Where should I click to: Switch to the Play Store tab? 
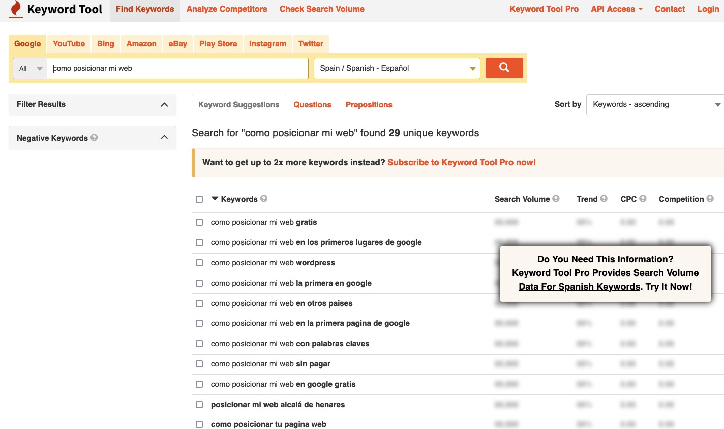(x=218, y=44)
